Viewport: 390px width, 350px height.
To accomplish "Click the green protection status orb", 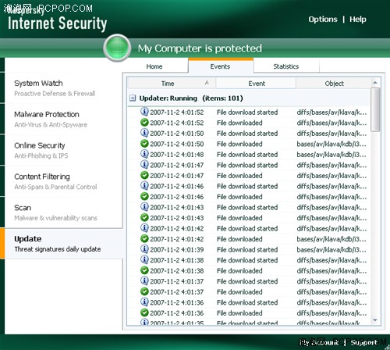I will click(117, 48).
